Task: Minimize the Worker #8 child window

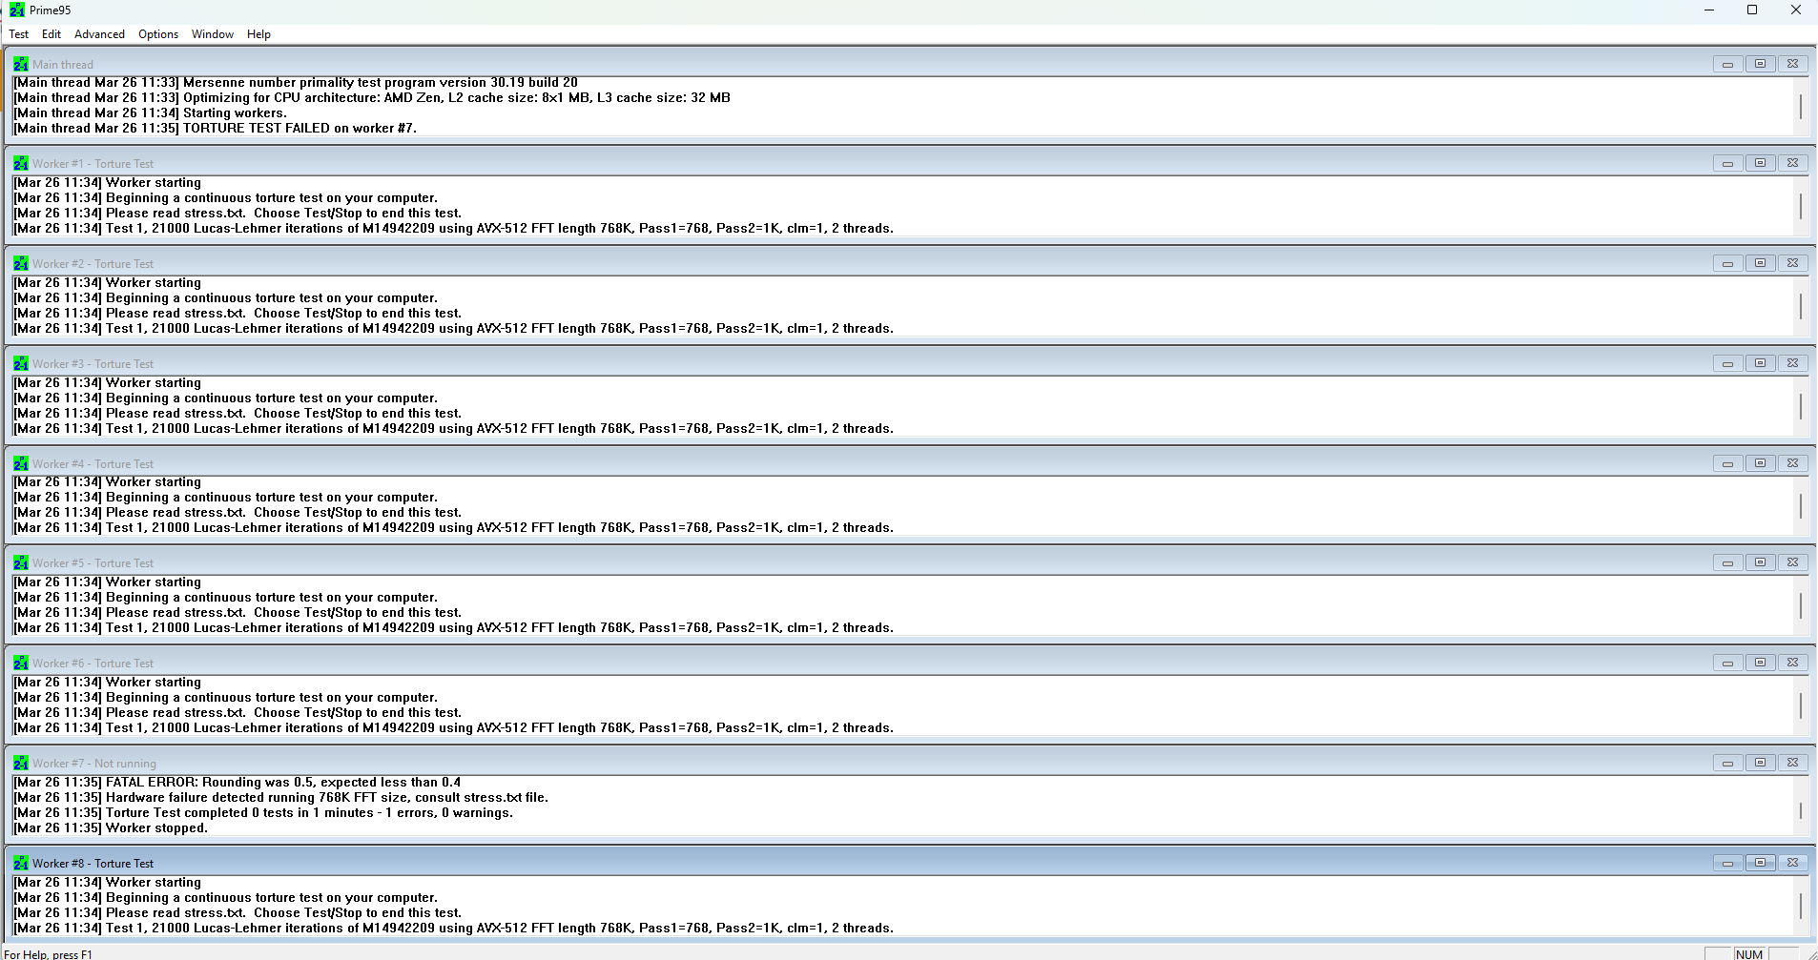Action: 1727,863
